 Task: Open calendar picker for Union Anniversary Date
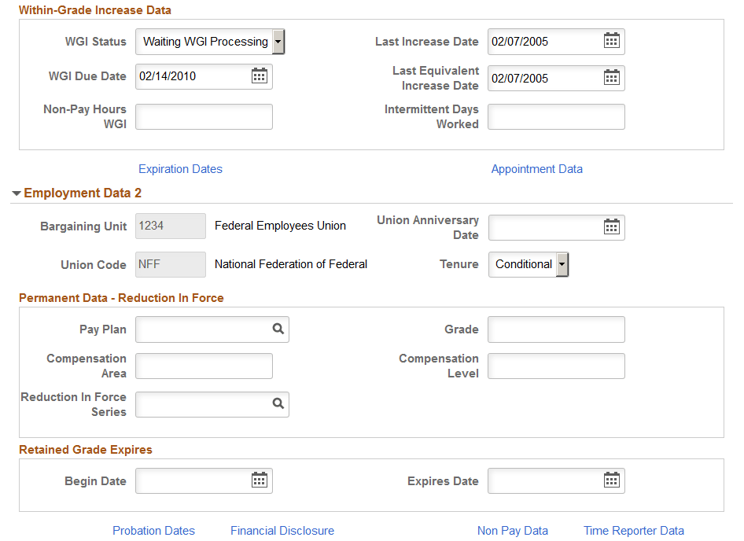click(x=612, y=227)
